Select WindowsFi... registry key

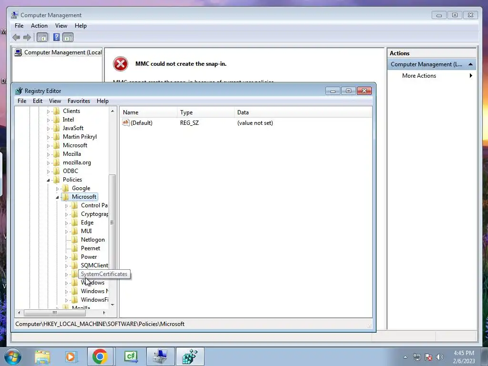click(95, 300)
